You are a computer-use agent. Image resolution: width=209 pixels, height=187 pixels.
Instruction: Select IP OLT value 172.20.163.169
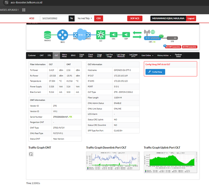121,76
